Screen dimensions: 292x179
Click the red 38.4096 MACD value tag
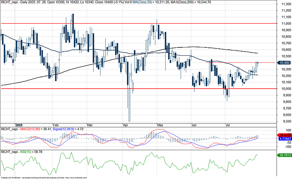[284, 135]
